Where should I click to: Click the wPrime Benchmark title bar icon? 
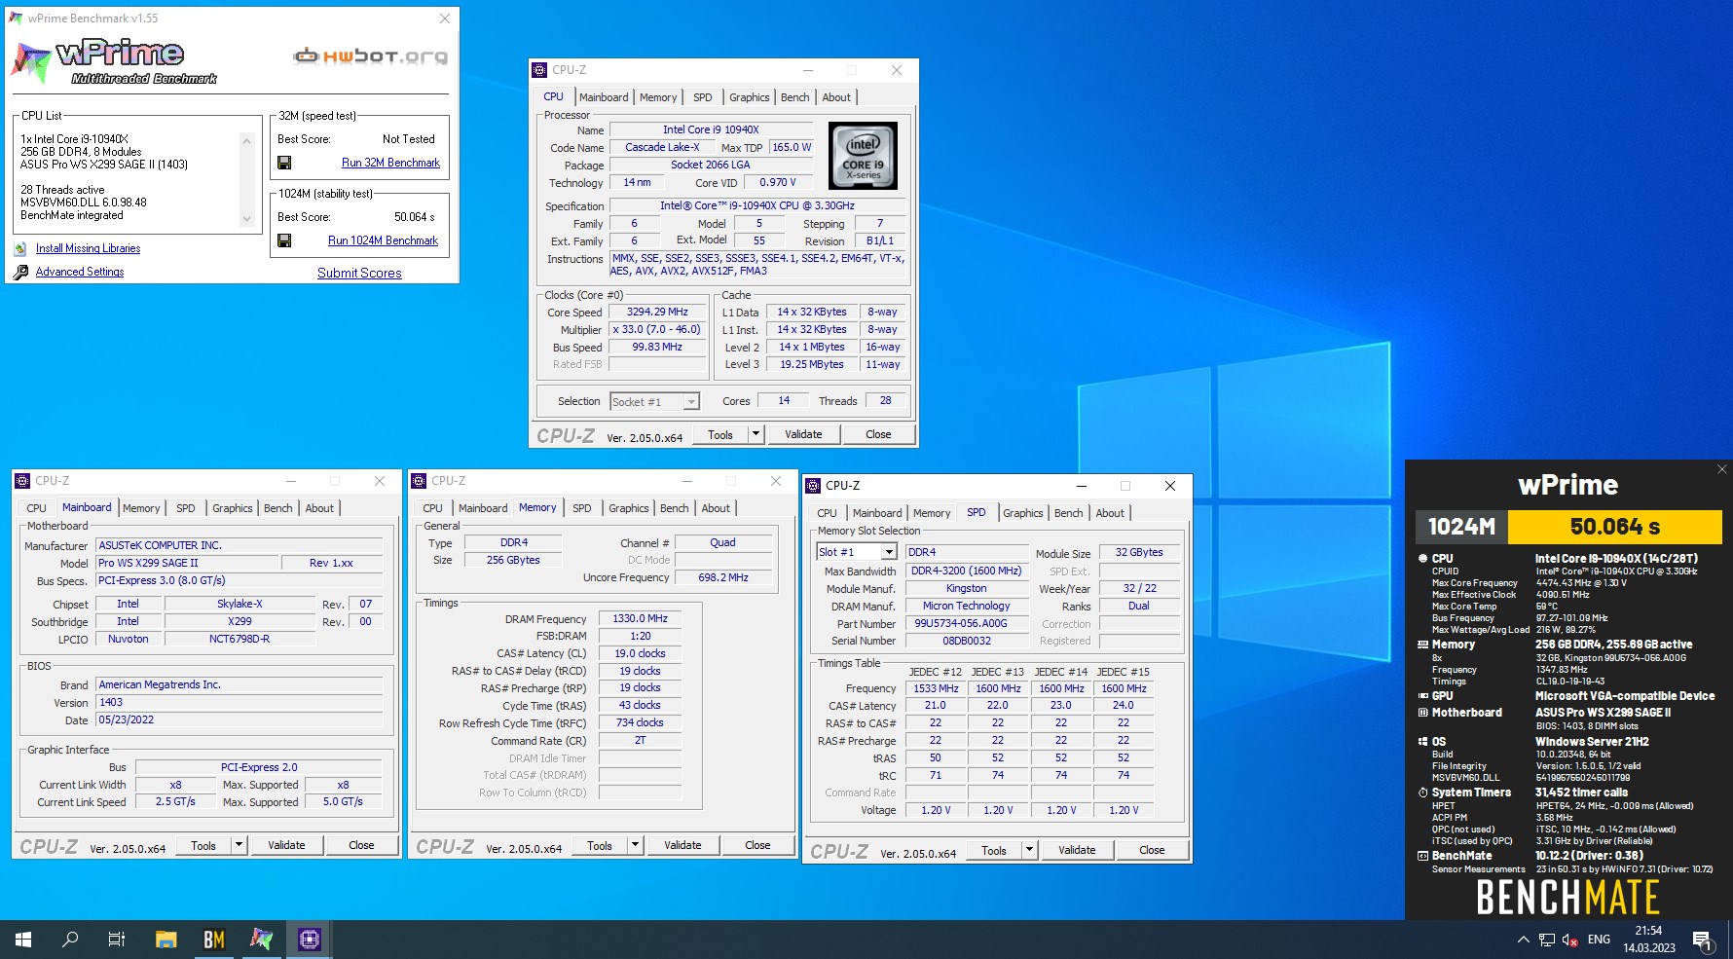coord(16,18)
